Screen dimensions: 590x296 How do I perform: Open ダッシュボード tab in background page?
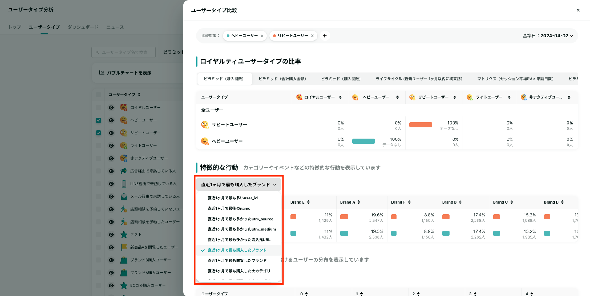click(x=83, y=27)
